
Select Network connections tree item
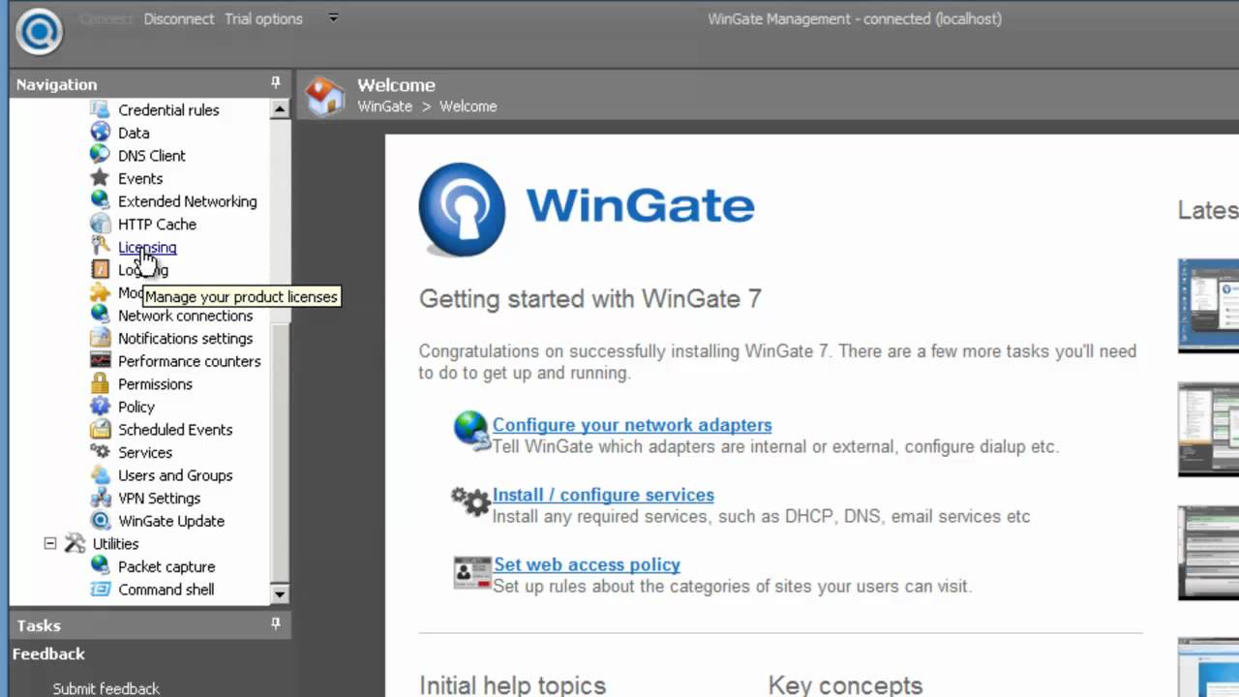tap(185, 316)
